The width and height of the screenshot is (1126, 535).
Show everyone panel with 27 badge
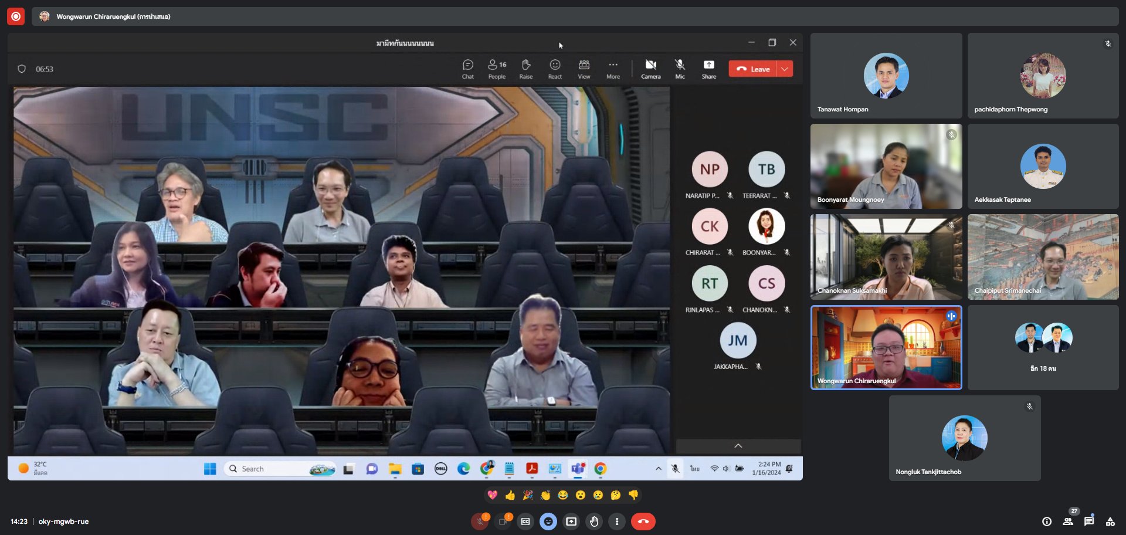pos(1068,521)
